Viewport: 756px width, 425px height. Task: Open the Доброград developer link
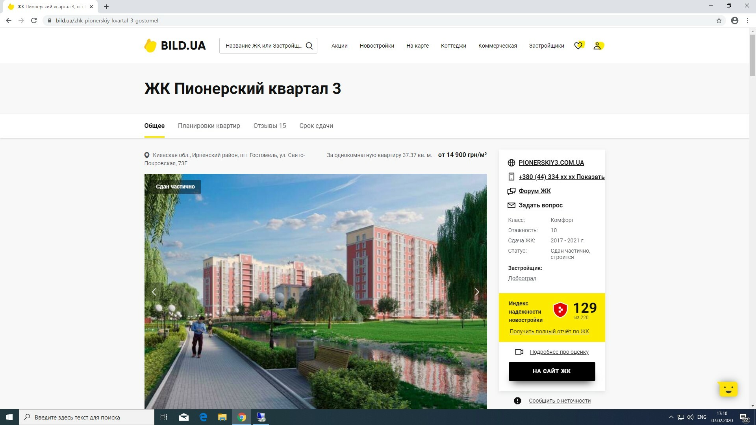(522, 278)
